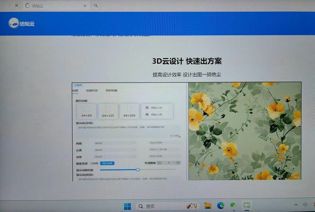Image resolution: width=315 pixels, height=212 pixels.
Task: Open WeChat from the taskbar
Action: pos(233,206)
